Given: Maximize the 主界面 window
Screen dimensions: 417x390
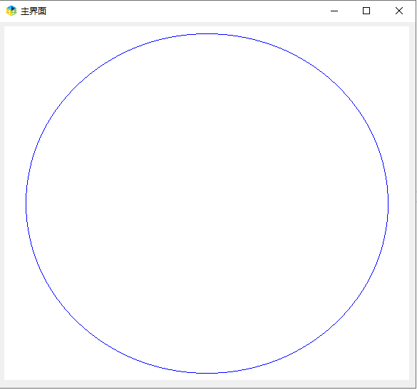Looking at the screenshot, I should pos(366,11).
